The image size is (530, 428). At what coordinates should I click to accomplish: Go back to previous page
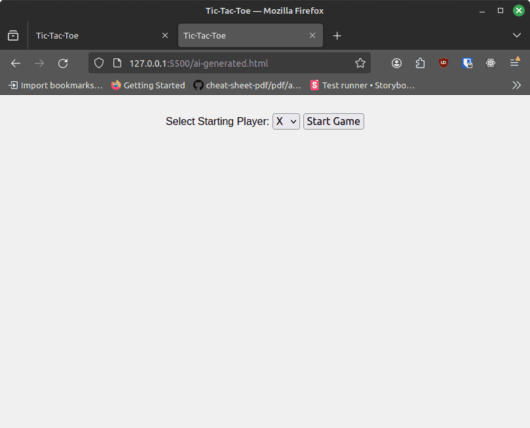[16, 63]
